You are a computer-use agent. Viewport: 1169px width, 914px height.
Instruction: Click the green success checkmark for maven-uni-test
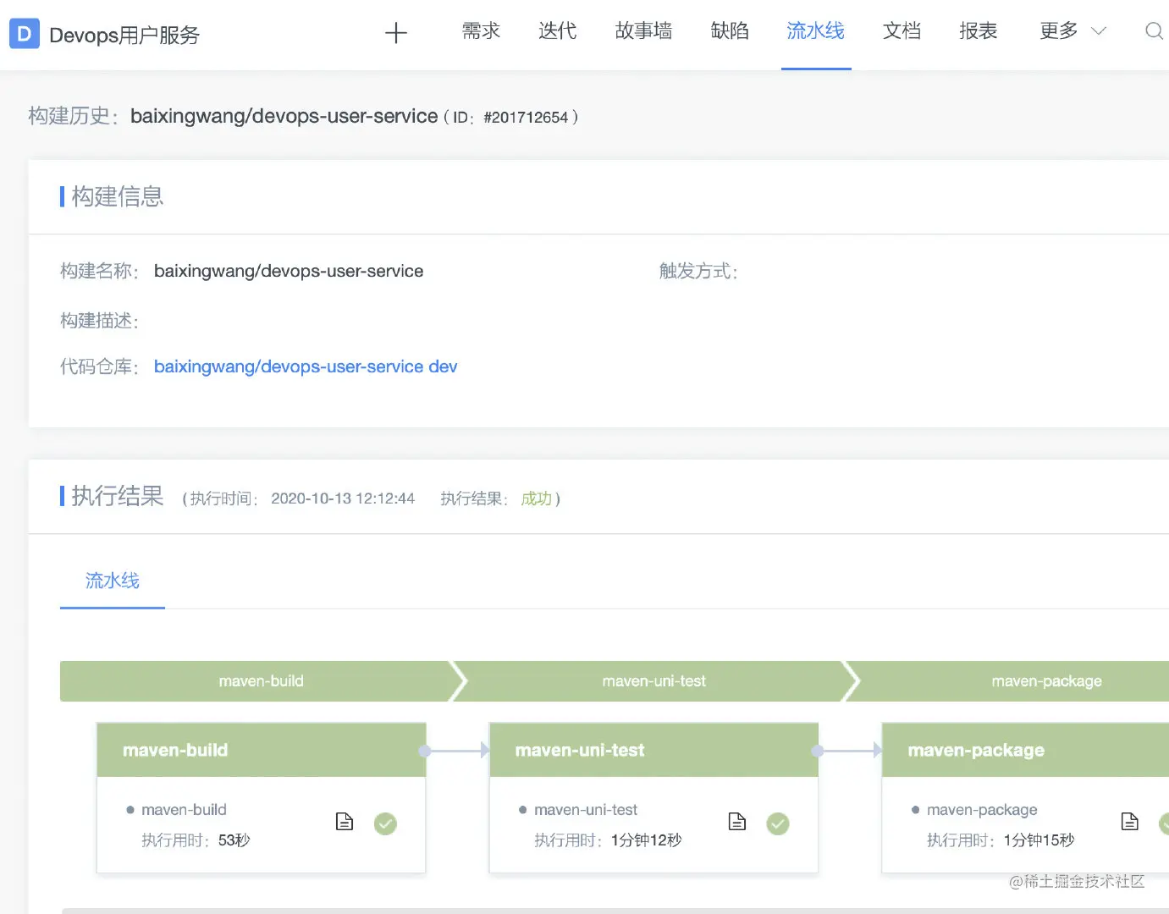pos(778,823)
